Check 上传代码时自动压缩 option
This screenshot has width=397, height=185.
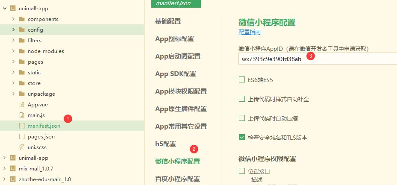tap(242, 118)
